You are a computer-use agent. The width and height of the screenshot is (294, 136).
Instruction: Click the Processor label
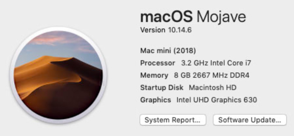(x=158, y=63)
